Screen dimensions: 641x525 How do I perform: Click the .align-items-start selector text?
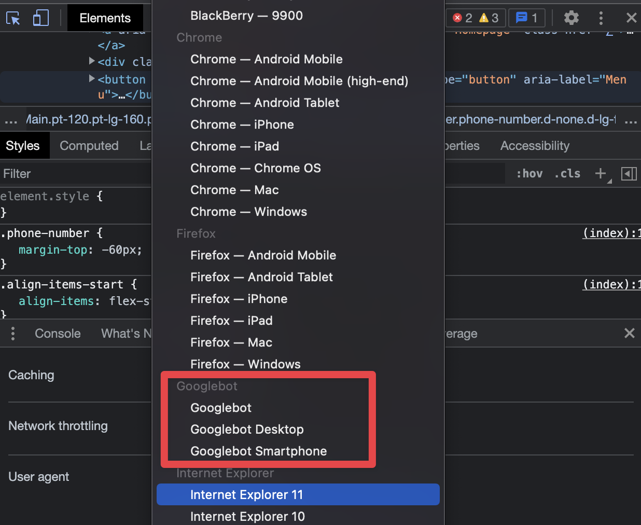pyautogui.click(x=62, y=285)
